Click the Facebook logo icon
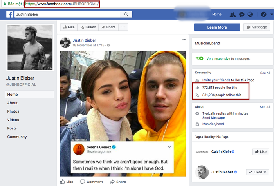The image size is (274, 186). [x=9, y=15]
